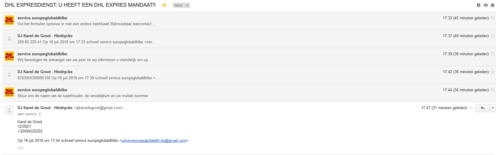
Task: Show details dropdown beside 'aan service'
Action: tap(40, 114)
